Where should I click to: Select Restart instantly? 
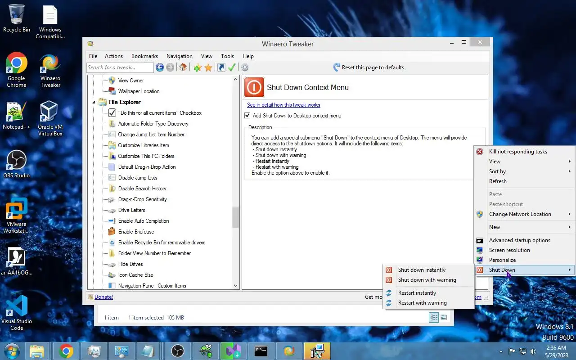point(428,293)
